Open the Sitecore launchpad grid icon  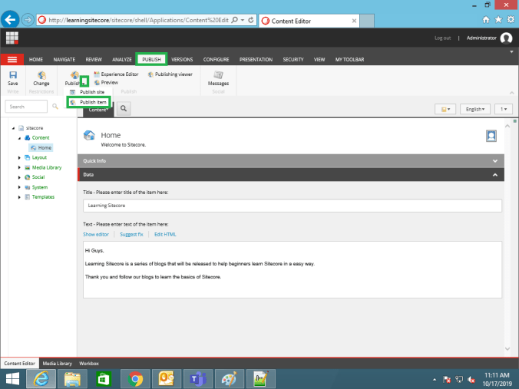click(x=12, y=38)
